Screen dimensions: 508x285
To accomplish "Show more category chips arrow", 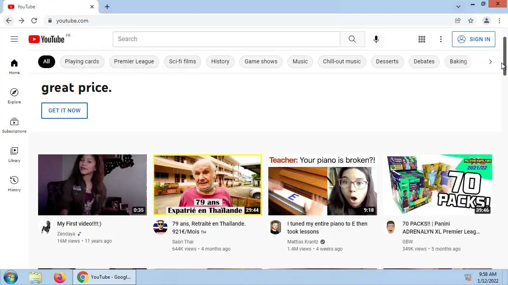I will click(x=491, y=62).
